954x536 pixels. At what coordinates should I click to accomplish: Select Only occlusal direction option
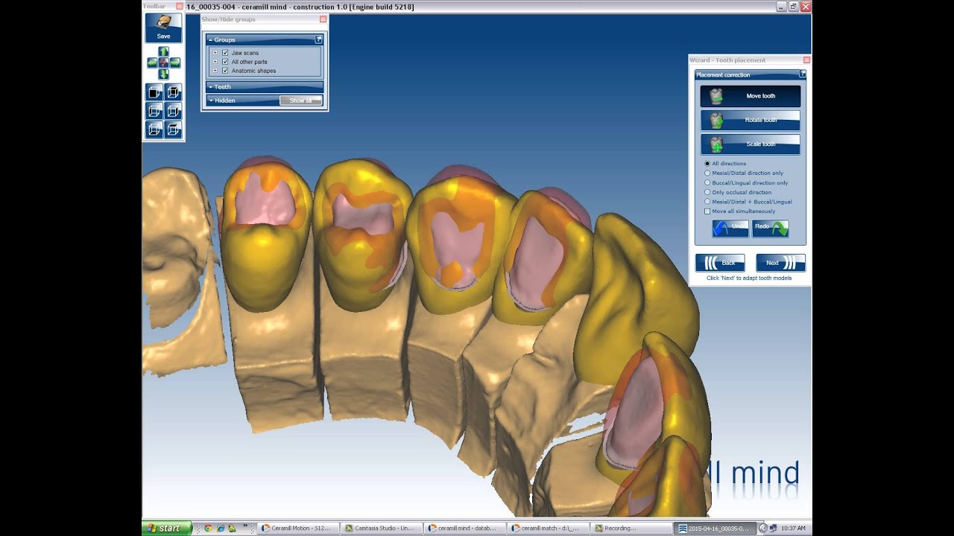click(707, 192)
